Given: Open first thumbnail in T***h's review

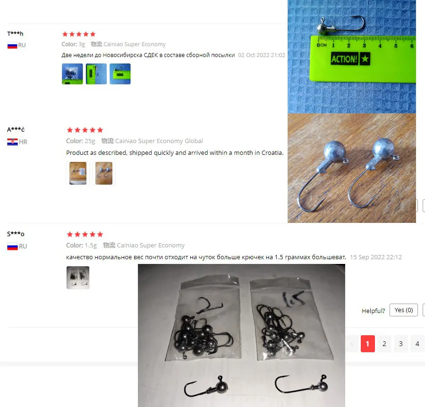Looking at the screenshot, I should tap(72, 74).
